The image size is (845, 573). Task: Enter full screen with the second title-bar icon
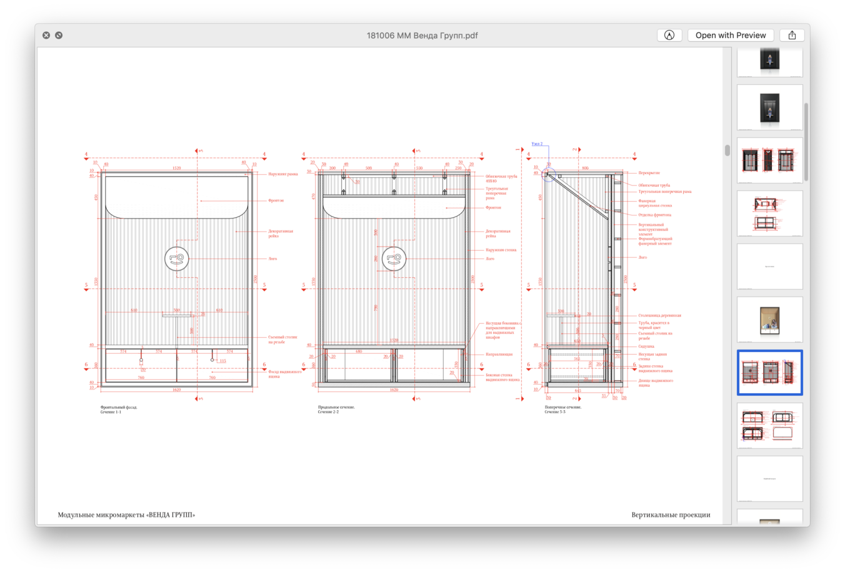click(59, 36)
